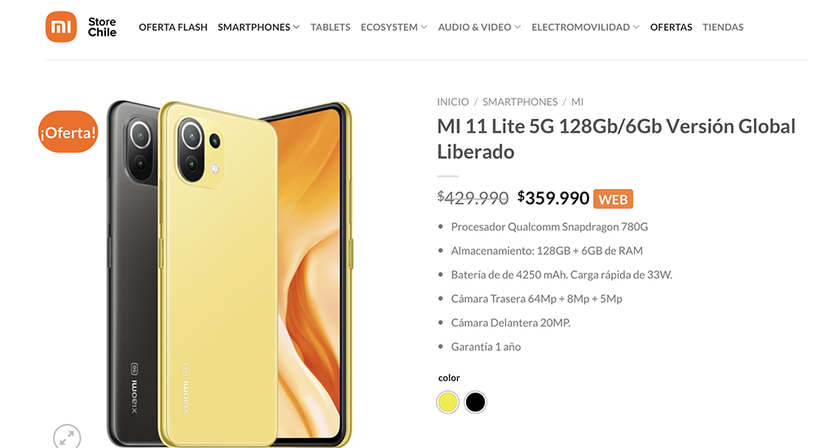The height and width of the screenshot is (448, 815).
Task: Open the image zoom expand icon
Action: point(67,437)
